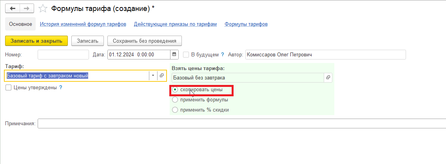Image resolution: width=446 pixels, height=164 pixels.
Task: Switch to the Основное tab
Action: tap(20, 24)
